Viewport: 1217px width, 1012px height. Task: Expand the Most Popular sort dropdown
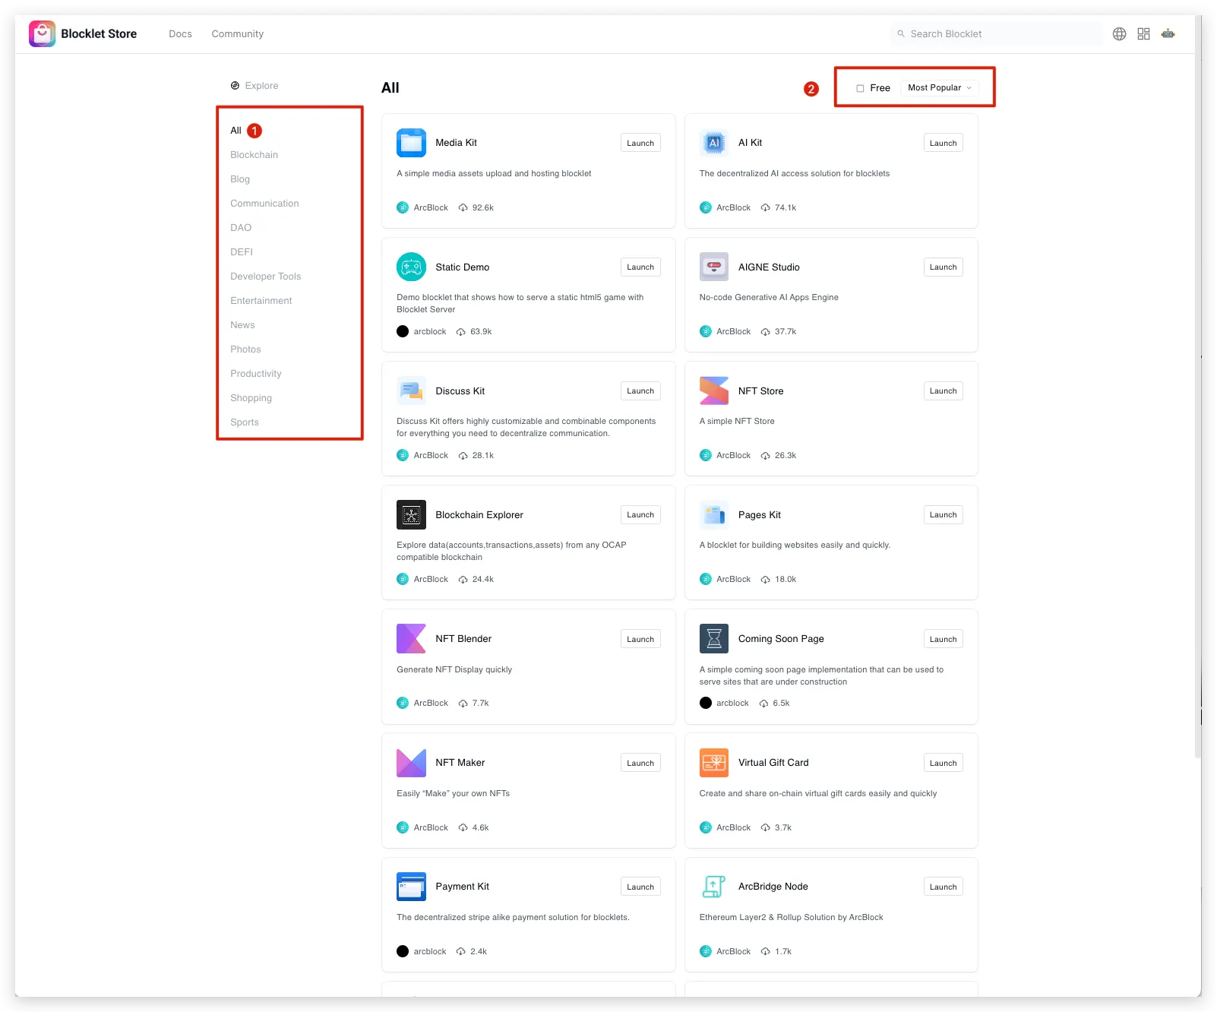[939, 88]
